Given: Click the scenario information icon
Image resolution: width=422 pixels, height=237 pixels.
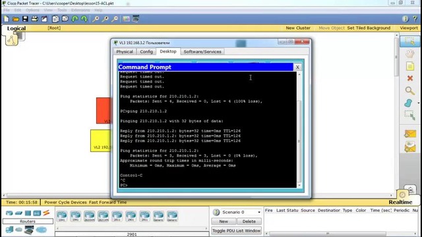Looking at the screenshot, I should pyautogui.click(x=216, y=212).
